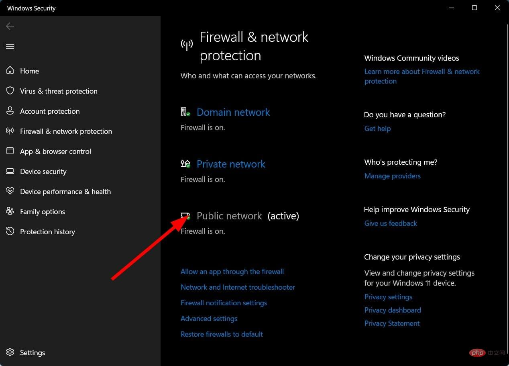
Task: Click the Protection history clock icon
Action: pos(10,231)
